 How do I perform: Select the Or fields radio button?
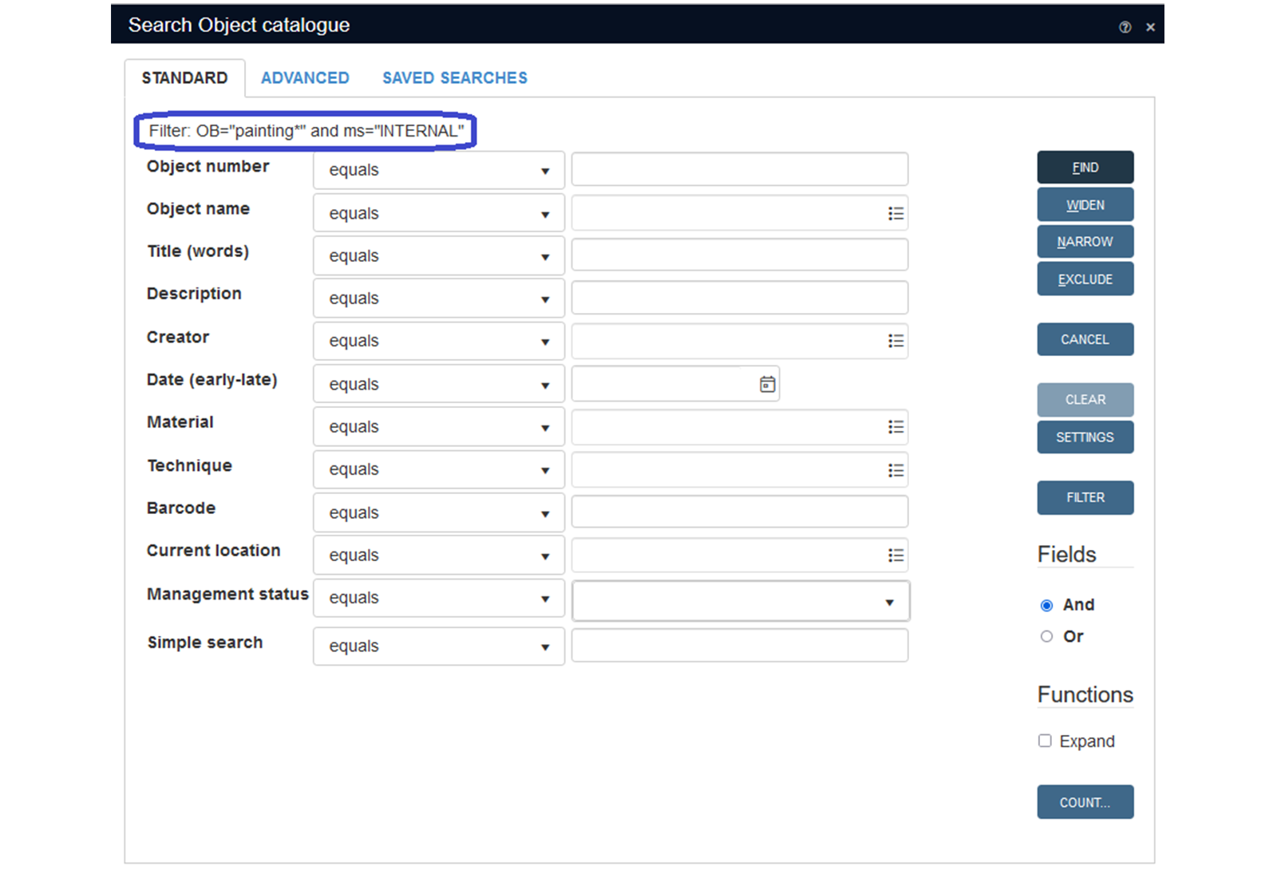tap(1046, 636)
